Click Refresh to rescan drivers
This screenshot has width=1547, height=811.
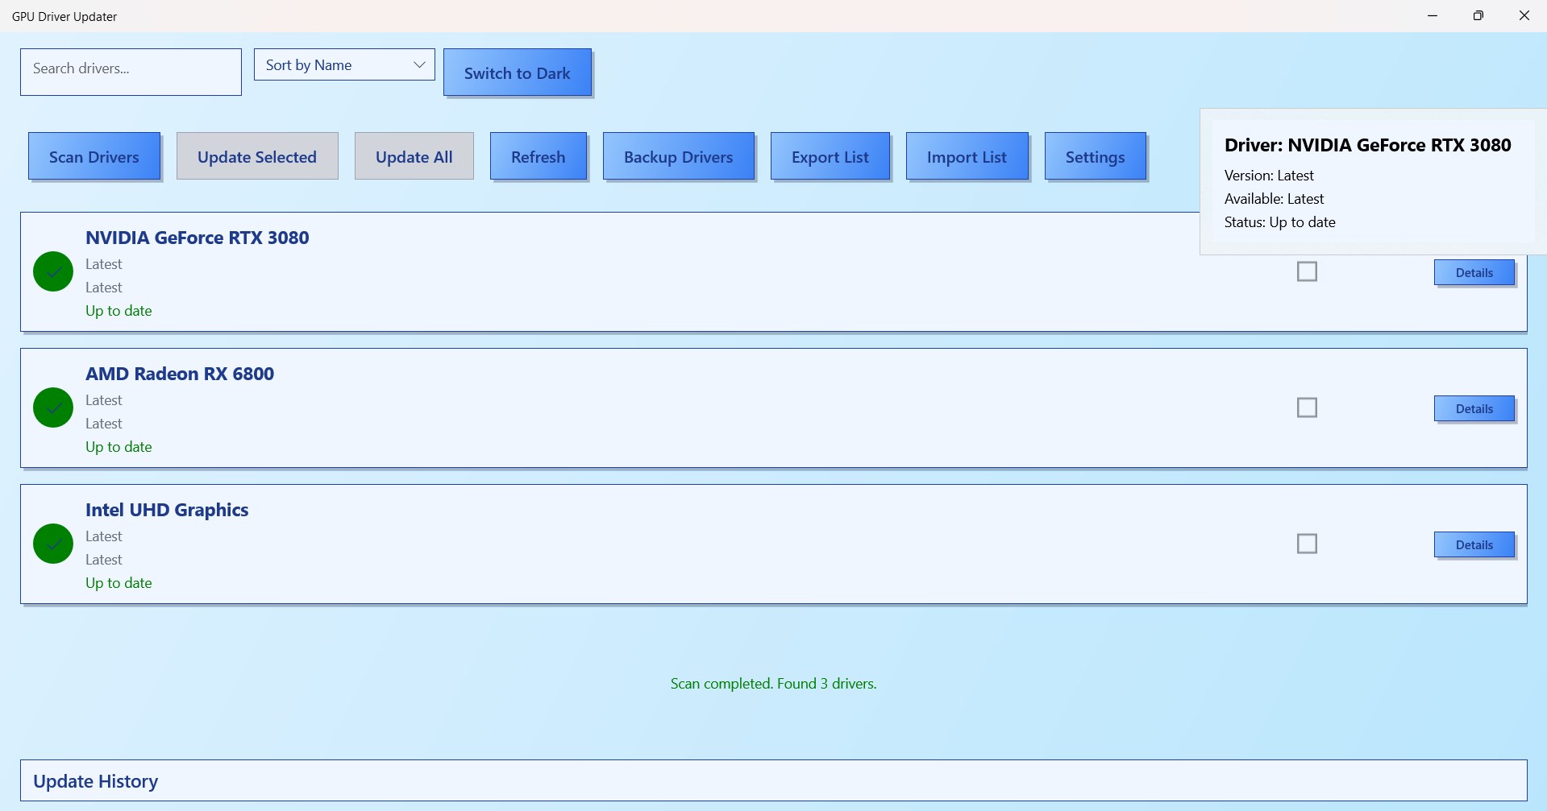[538, 156]
